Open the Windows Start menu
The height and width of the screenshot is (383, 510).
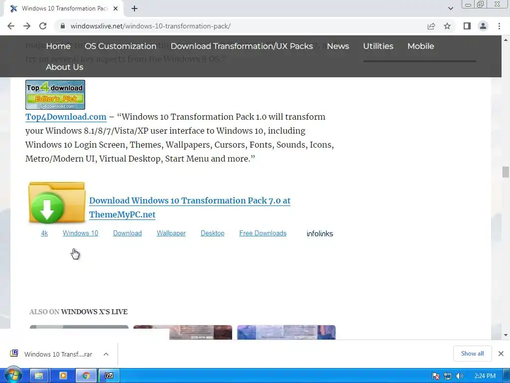click(13, 375)
